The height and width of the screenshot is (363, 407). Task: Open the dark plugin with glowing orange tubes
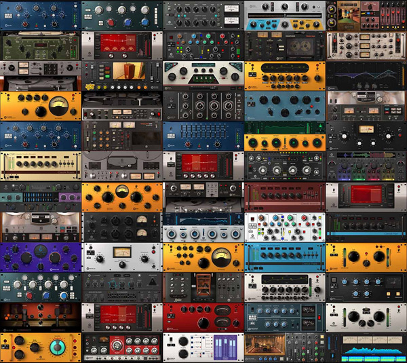click(41, 317)
